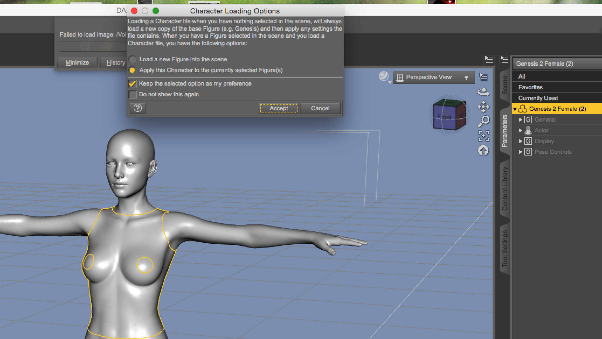Switch to the Scene side tab
Screen dimensions: 602x339
pyautogui.click(x=505, y=85)
